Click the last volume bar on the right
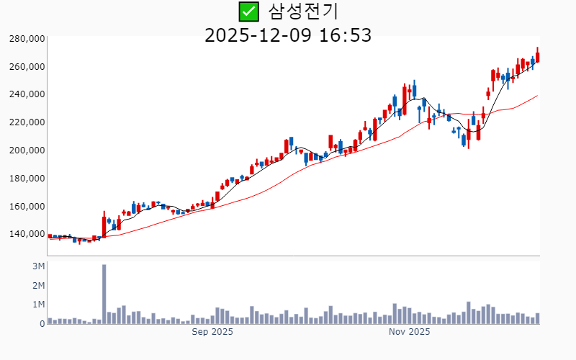This screenshot has height=360, width=576. (x=537, y=318)
